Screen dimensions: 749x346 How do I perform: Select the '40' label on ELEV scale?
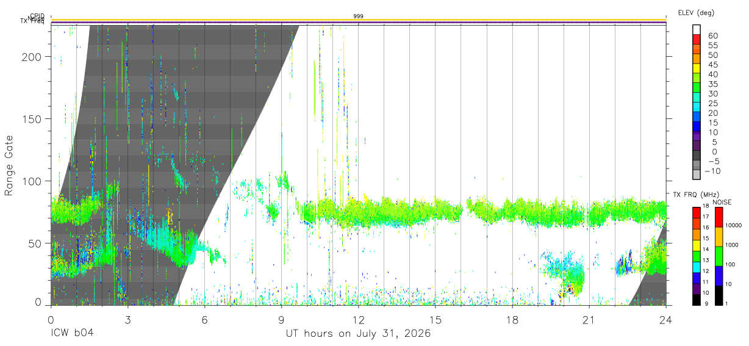(713, 74)
